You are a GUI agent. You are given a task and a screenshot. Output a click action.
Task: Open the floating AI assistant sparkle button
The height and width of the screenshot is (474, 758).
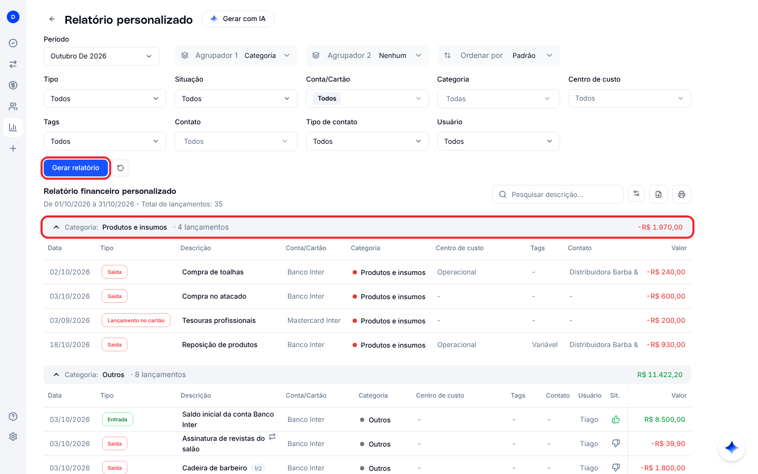pyautogui.click(x=732, y=448)
